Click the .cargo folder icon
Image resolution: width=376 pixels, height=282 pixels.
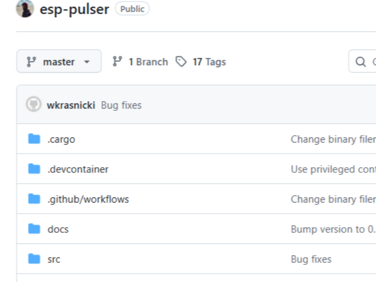click(x=34, y=139)
